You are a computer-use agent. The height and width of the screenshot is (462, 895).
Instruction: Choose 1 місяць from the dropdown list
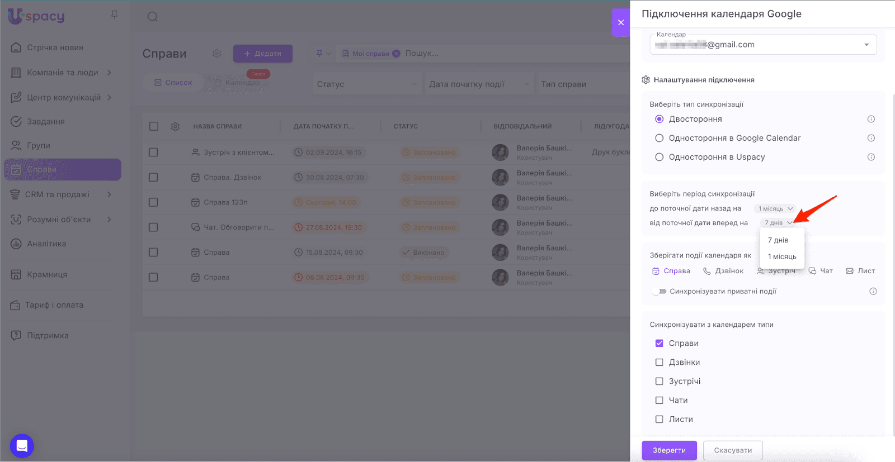[782, 257]
